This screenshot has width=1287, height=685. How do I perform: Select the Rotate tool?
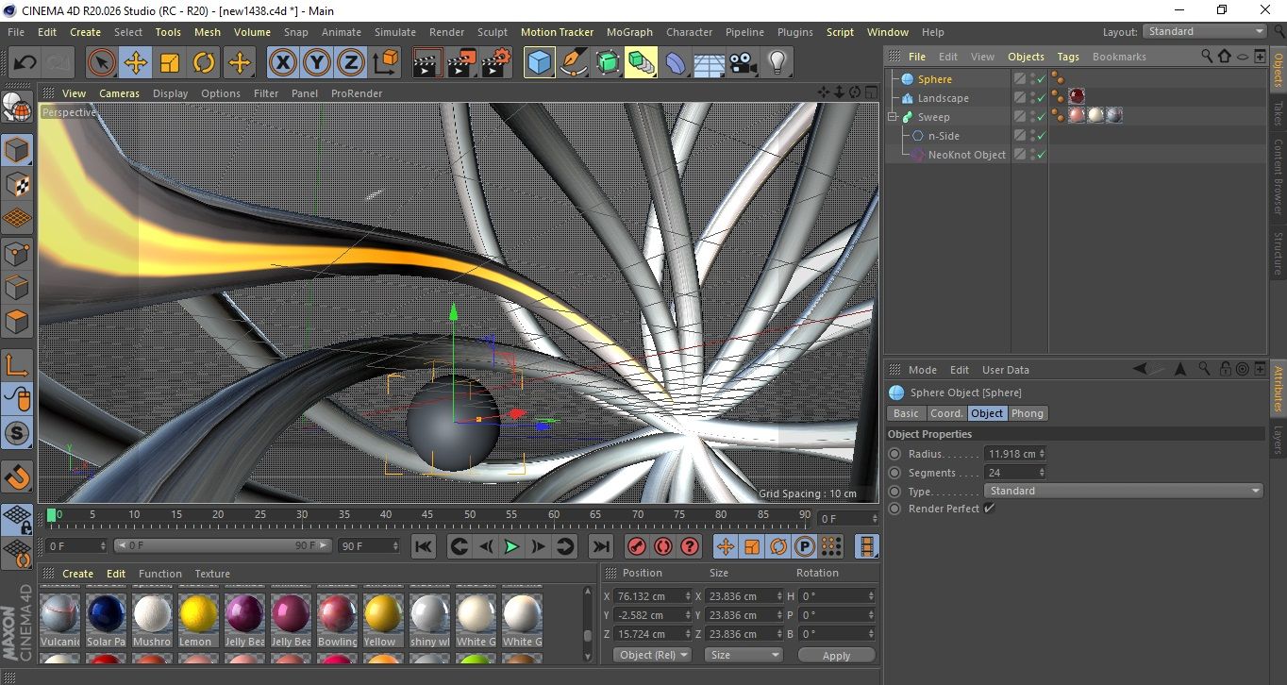coord(204,63)
